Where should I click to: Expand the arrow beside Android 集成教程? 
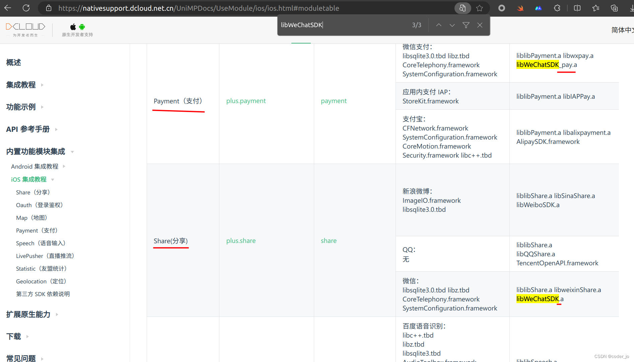click(64, 166)
